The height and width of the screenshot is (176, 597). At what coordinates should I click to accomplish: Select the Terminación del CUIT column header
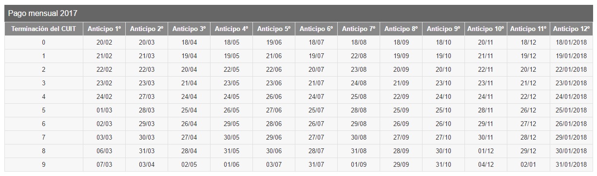(44, 29)
